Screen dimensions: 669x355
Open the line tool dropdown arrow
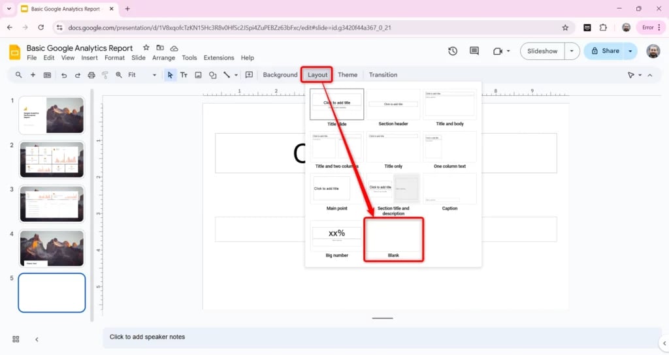(236, 75)
